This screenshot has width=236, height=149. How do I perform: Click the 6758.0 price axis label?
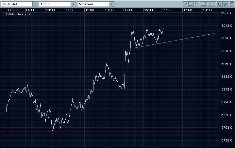point(227,127)
